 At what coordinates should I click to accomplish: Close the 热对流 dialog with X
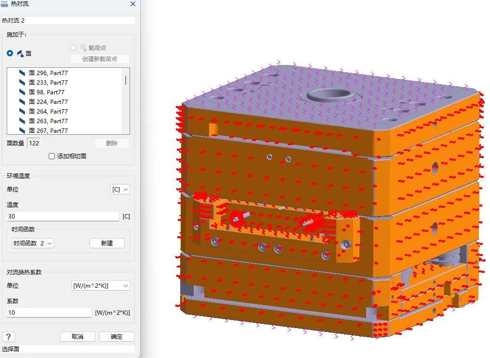pos(133,4)
